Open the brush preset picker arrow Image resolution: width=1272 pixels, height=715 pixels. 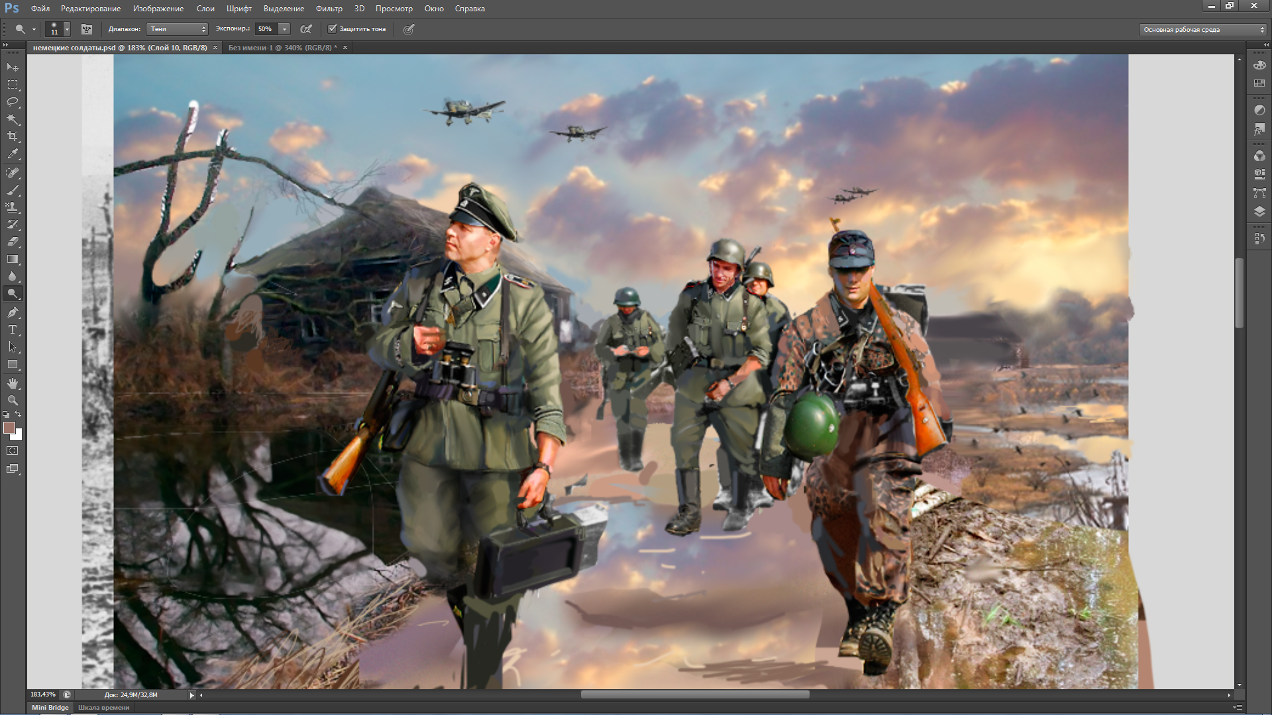click(x=67, y=29)
